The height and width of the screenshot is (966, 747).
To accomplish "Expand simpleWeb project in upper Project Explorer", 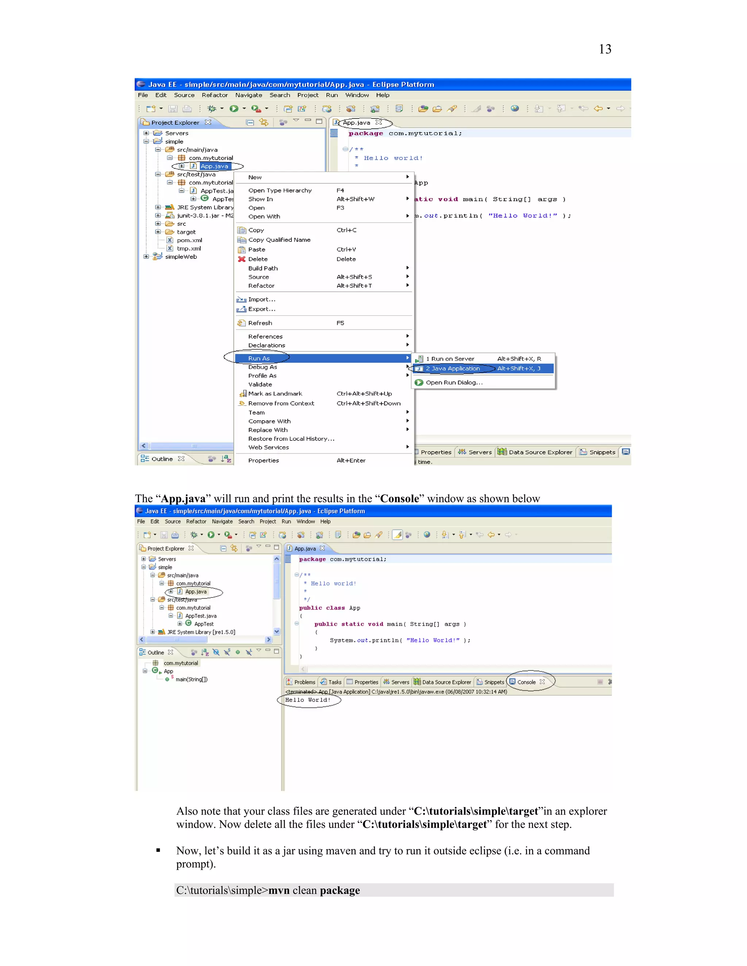I will tap(146, 257).
